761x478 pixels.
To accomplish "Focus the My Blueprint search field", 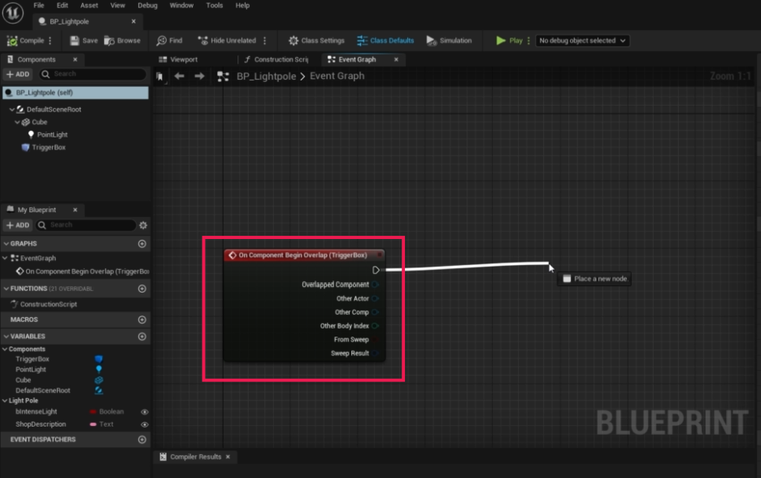I will [x=86, y=225].
